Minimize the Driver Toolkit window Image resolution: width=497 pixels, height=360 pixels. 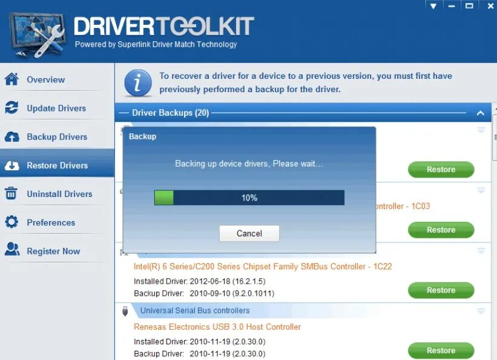click(452, 6)
